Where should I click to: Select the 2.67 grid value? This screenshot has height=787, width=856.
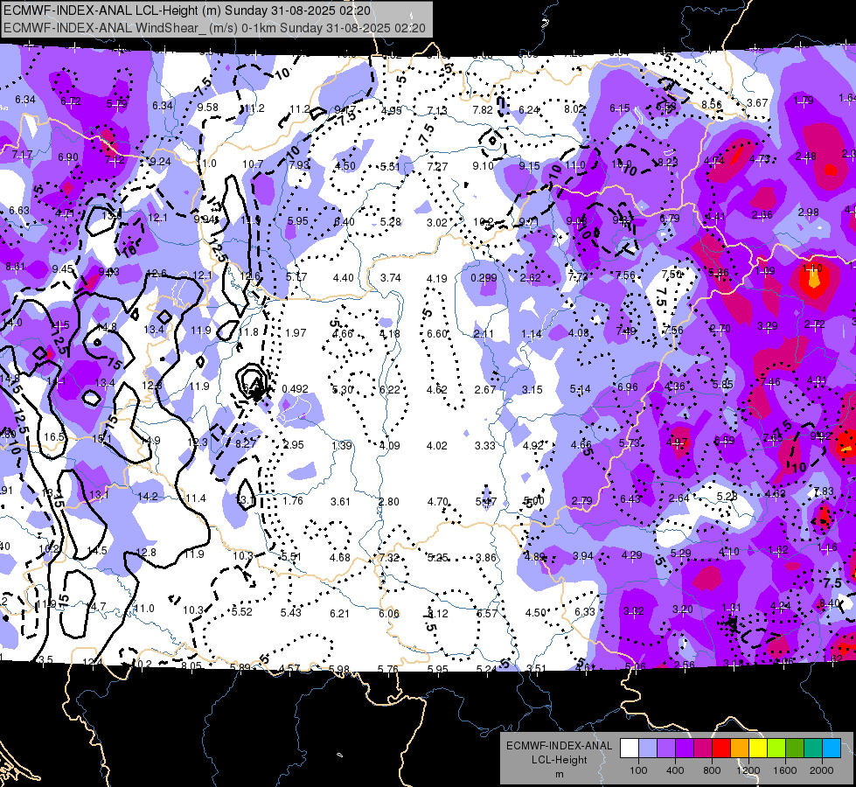(x=484, y=389)
